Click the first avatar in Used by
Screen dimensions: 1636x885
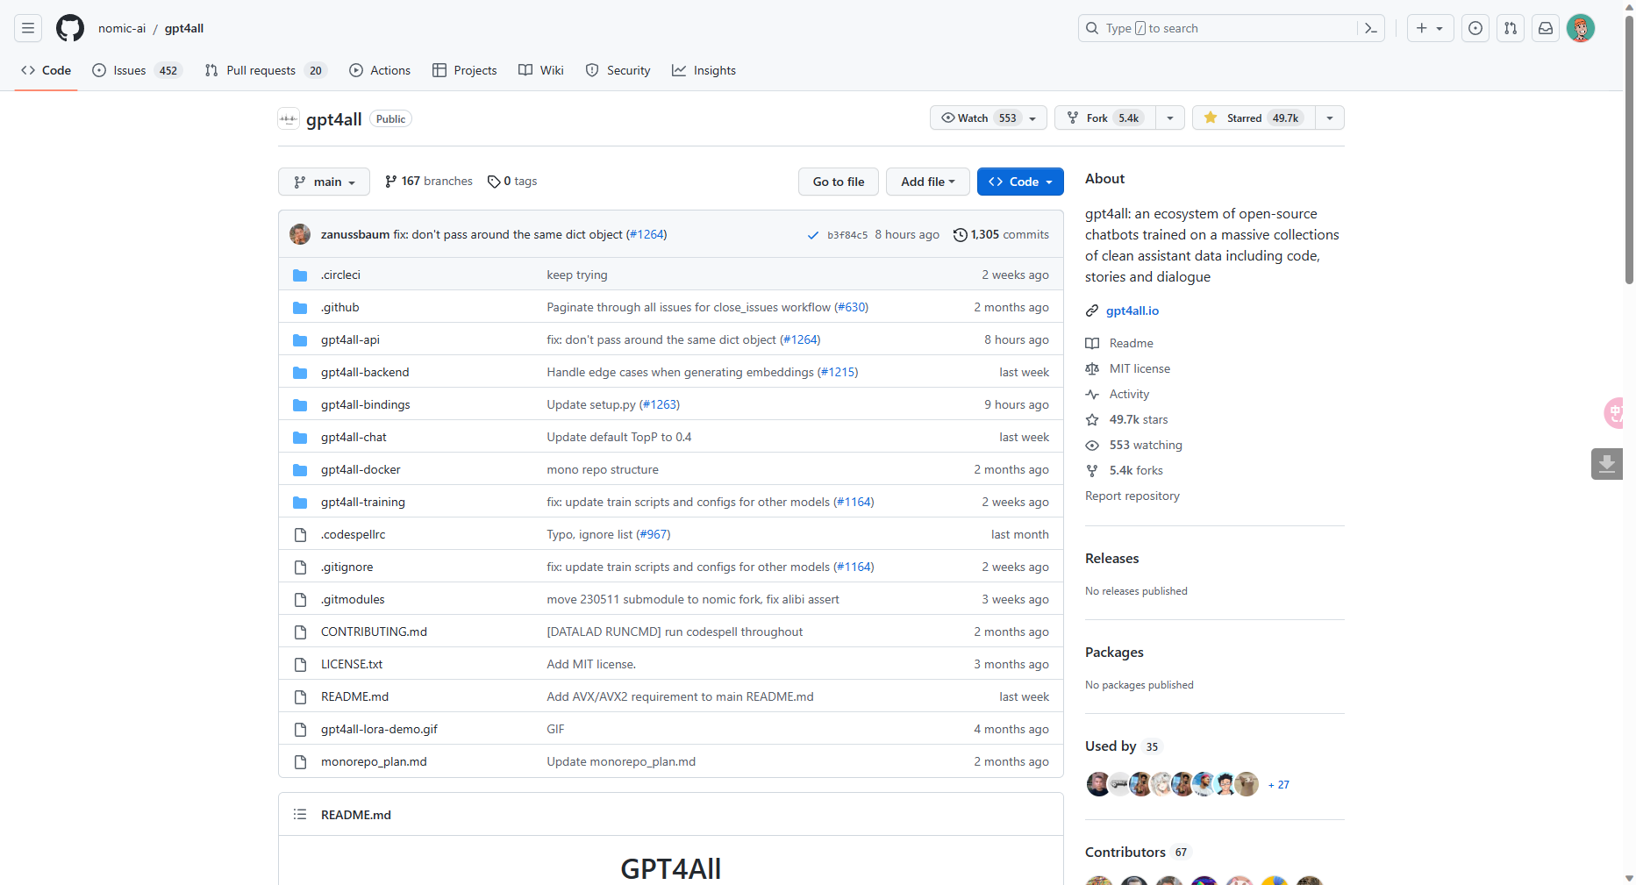1097,784
